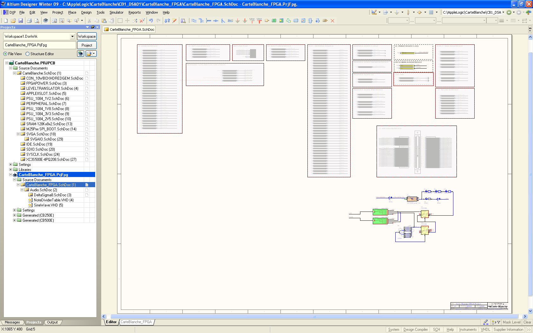Viewport: 533px width, 333px height.
Task: Collapse the Audio.SchDoc (2) tree node
Action: (22, 190)
